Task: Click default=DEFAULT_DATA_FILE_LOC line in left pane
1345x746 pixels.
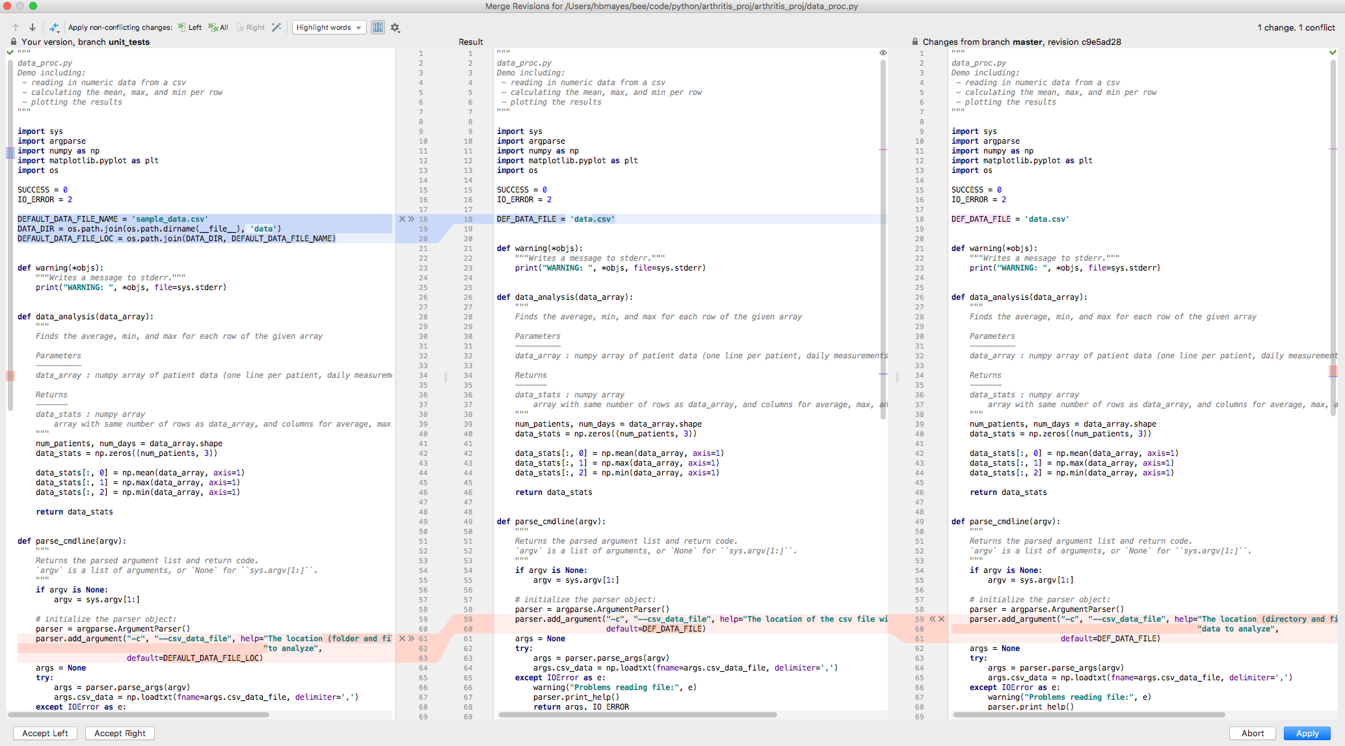Action: click(x=194, y=658)
